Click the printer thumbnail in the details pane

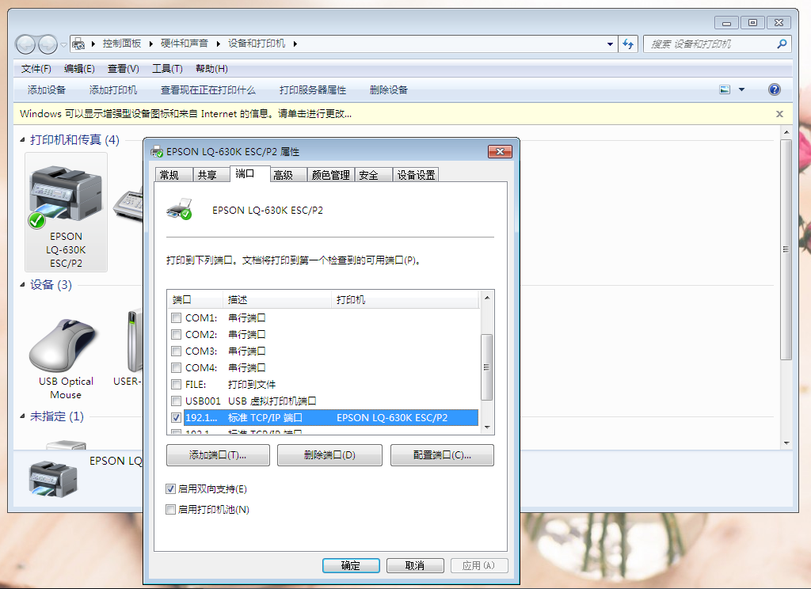pyautogui.click(x=53, y=479)
